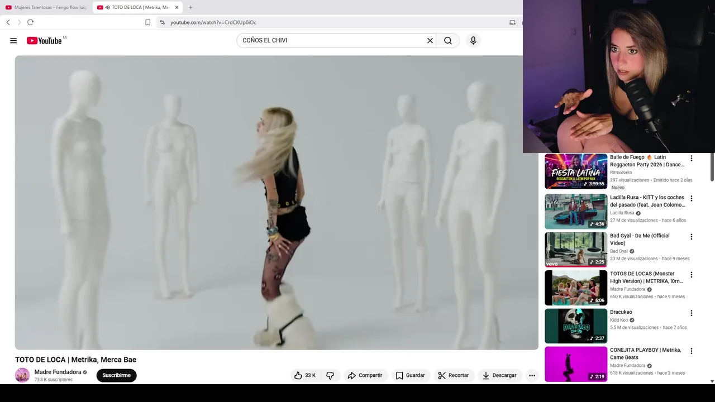Image resolution: width=715 pixels, height=402 pixels.
Task: Open RitmoSiero channel text
Action: [x=621, y=173]
